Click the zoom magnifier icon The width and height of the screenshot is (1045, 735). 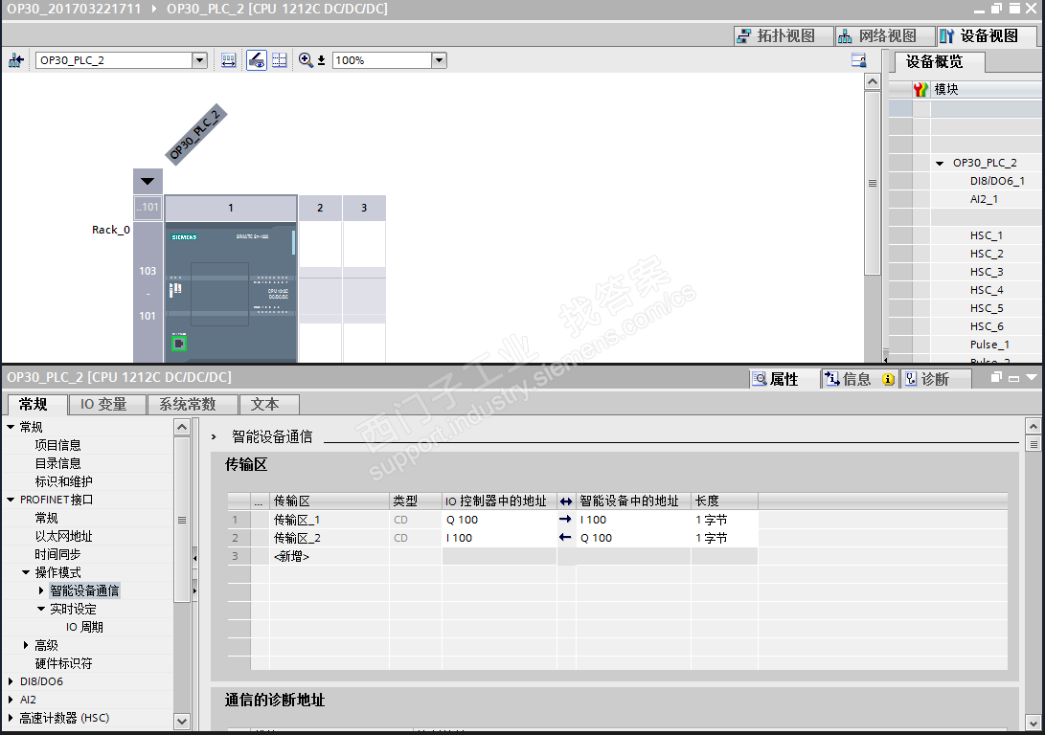pyautogui.click(x=306, y=60)
